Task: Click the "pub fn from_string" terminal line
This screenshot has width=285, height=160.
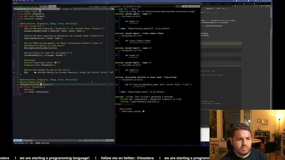Action: [158, 84]
